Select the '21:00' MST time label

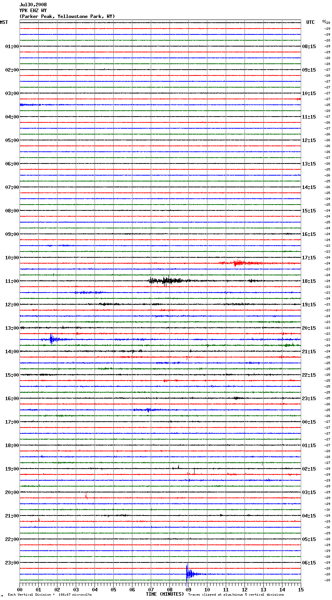[x=12, y=516]
